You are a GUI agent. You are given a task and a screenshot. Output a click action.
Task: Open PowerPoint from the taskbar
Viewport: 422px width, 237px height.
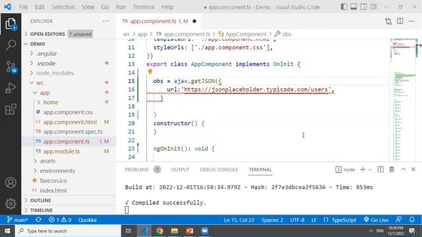click(x=189, y=231)
